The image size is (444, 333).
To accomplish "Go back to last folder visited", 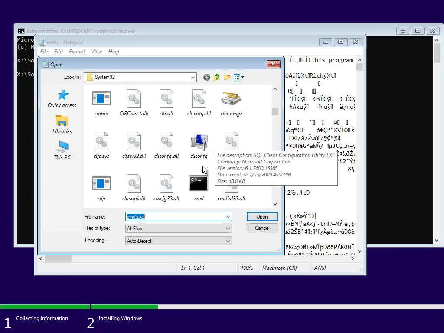I will (207, 77).
